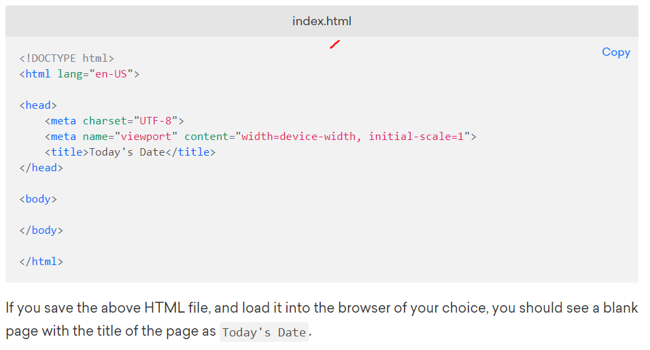
Task: Click the index.html file name header
Action: pos(322,21)
